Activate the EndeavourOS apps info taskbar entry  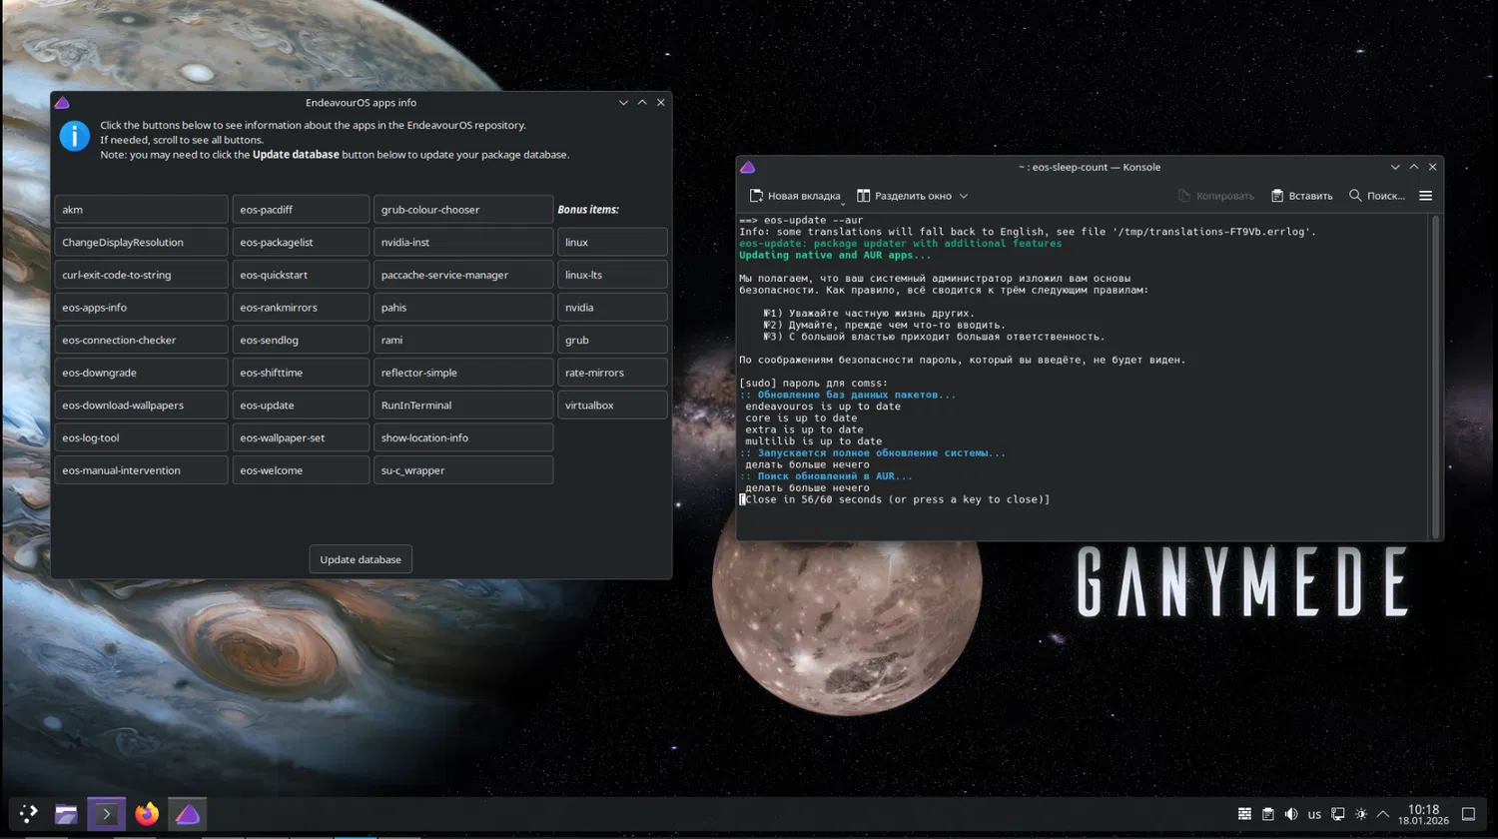187,814
